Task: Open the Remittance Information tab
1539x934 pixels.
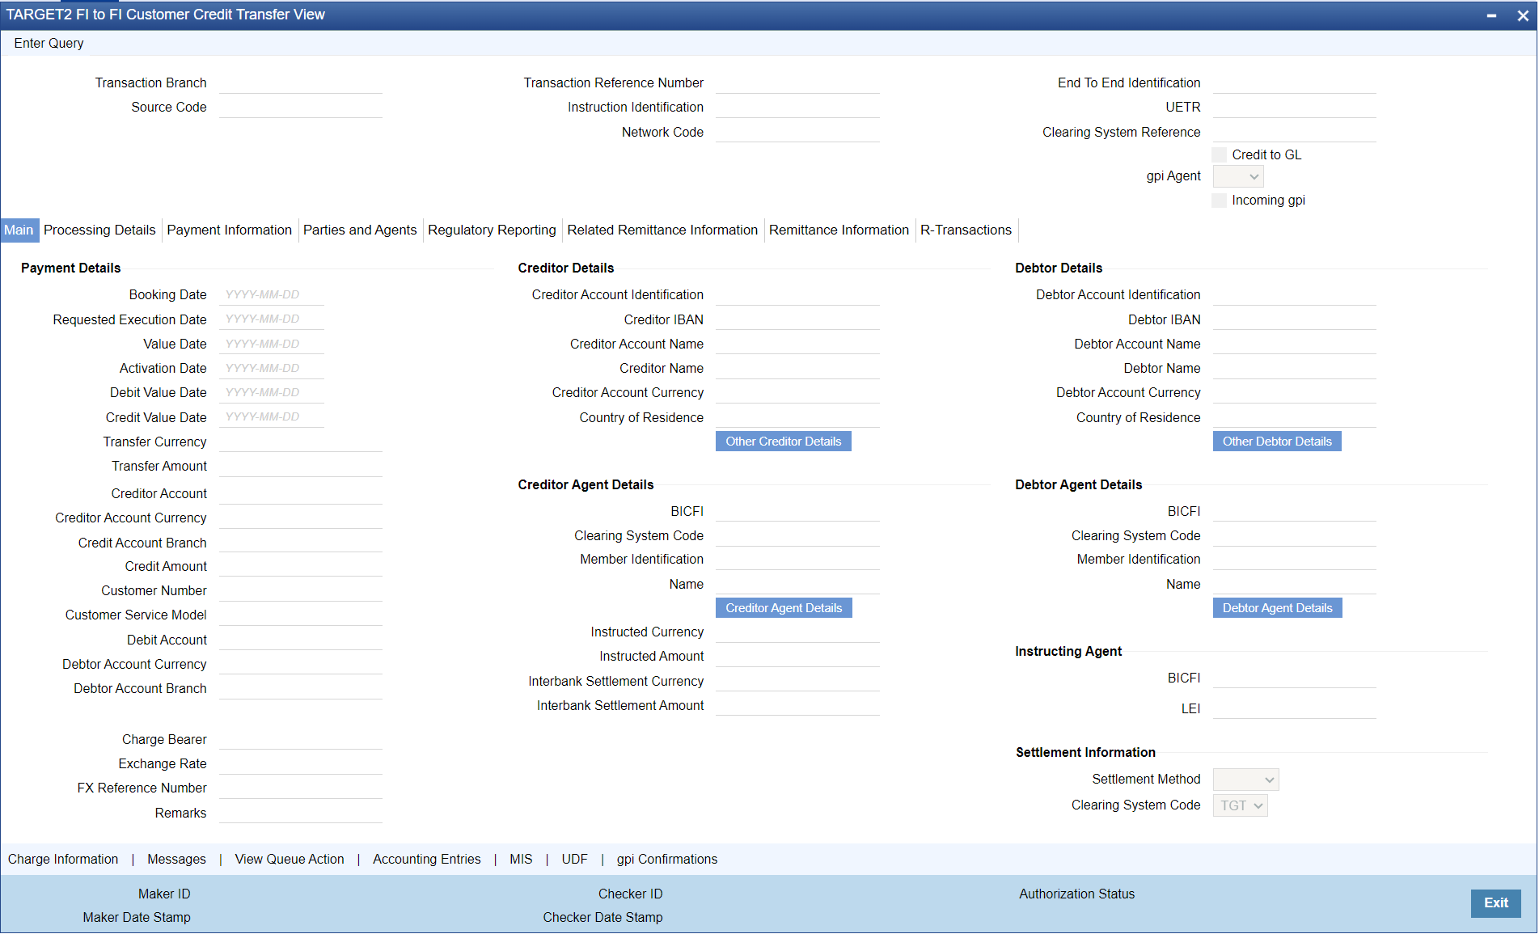Action: point(839,230)
